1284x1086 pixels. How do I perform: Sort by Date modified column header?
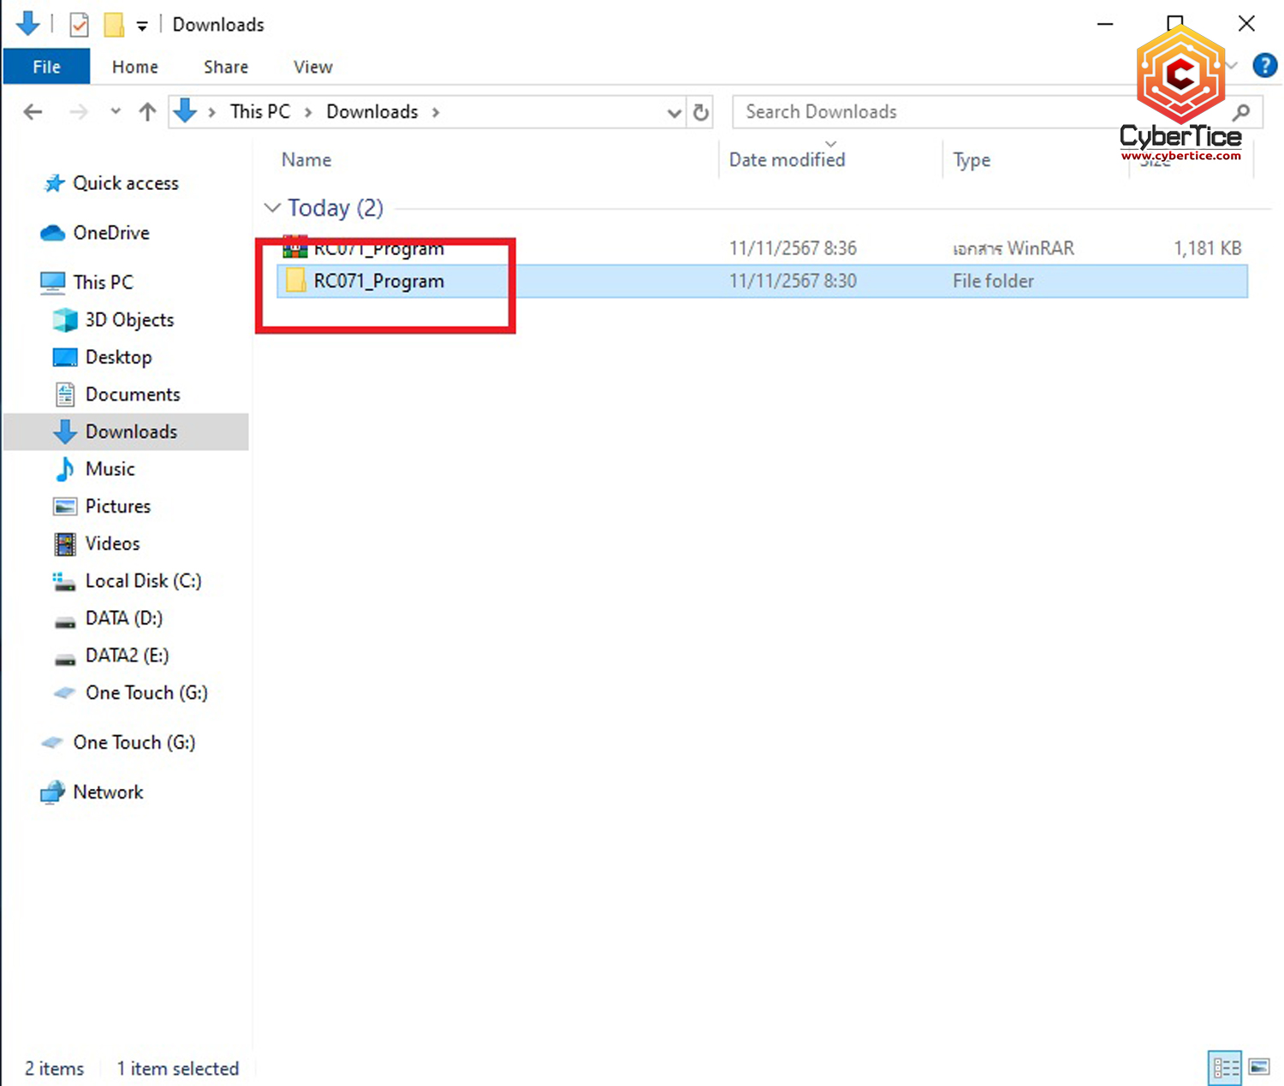coord(787,160)
